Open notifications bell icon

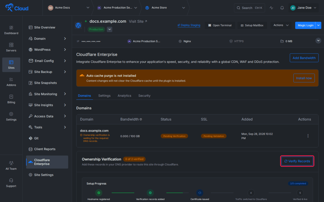point(282,8)
